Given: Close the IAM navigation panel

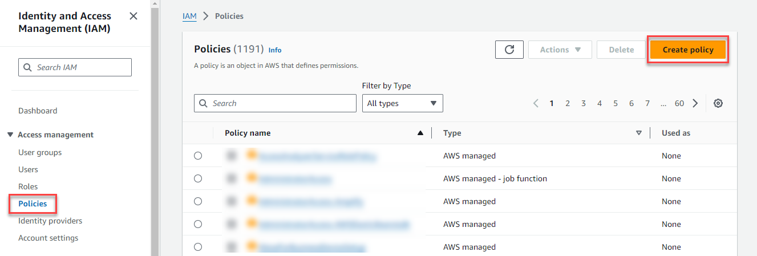Looking at the screenshot, I should point(133,16).
